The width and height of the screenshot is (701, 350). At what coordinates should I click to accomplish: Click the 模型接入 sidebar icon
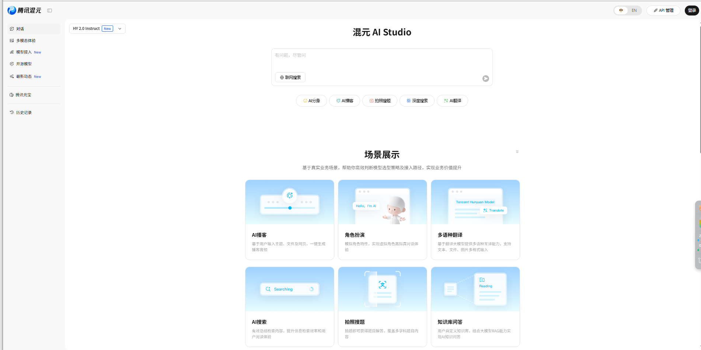pos(12,52)
